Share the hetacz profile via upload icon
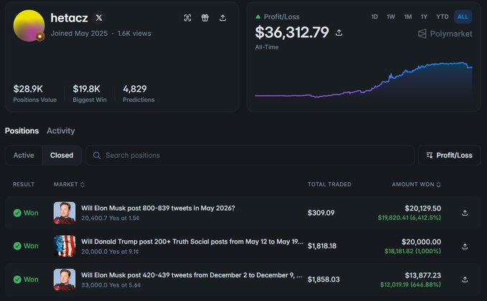Image resolution: width=487 pixels, height=301 pixels. click(222, 18)
